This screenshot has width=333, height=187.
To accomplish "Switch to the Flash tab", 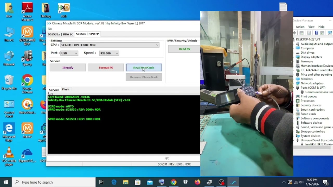I will point(66,89).
